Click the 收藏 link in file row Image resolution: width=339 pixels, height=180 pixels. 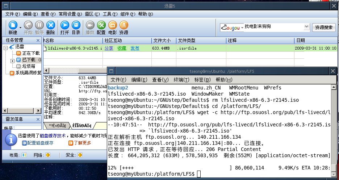122,48
